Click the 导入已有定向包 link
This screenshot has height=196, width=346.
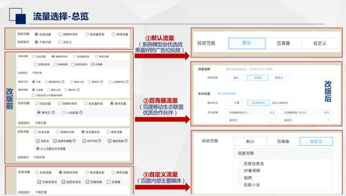pos(227,94)
